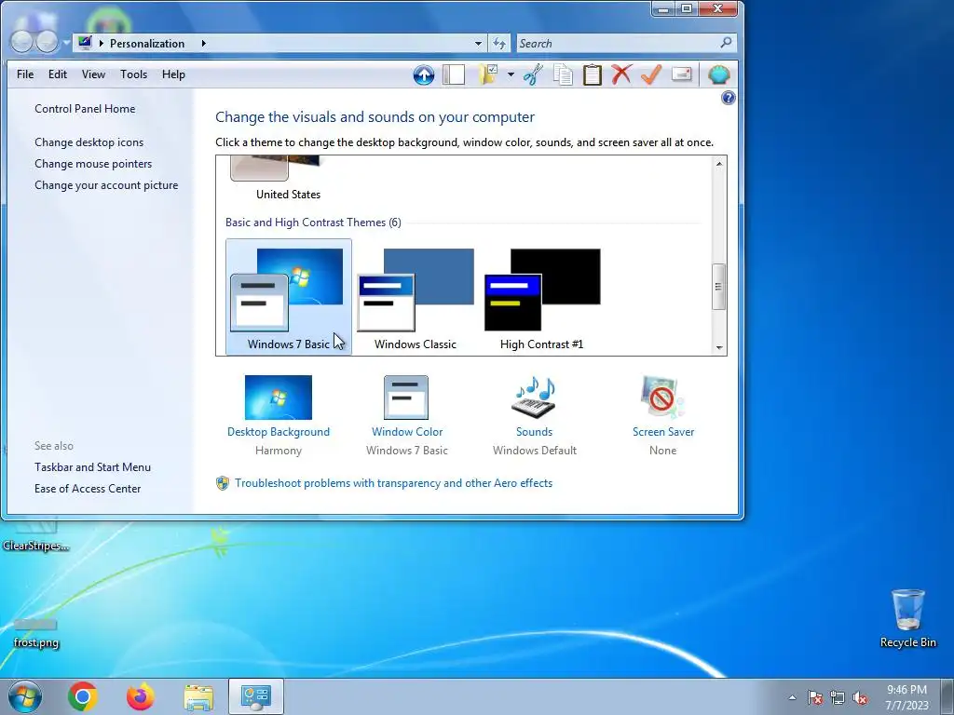Select the Windows 7 Basic theme

coord(289,297)
